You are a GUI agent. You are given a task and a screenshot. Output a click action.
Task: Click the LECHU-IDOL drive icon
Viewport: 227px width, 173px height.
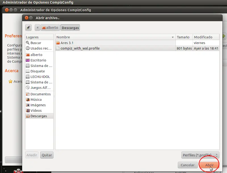click(28, 77)
